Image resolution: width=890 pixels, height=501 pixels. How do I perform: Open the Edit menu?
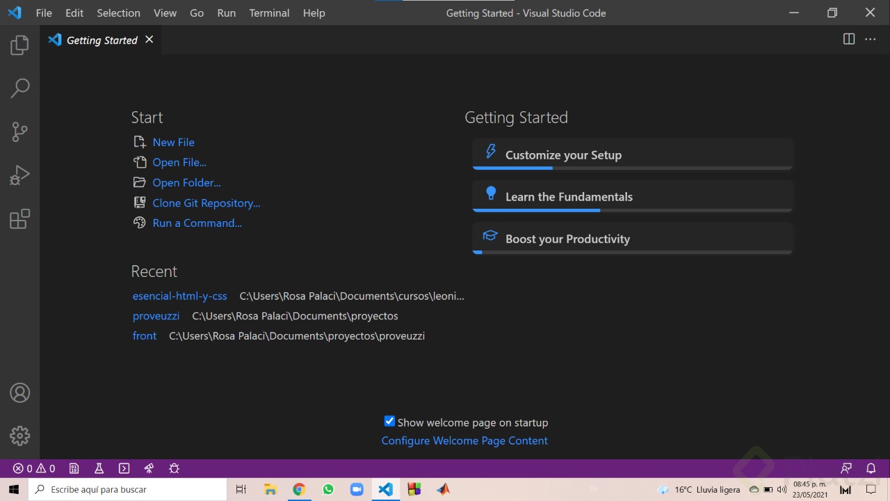point(74,13)
